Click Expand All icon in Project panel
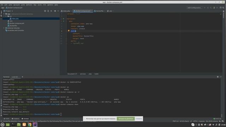Viewport: 226px width, 127px height. (x=48, y=11)
